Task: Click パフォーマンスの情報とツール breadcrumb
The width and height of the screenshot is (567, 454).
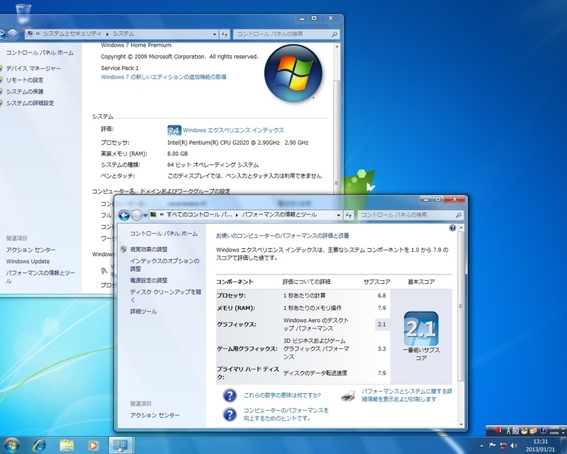Action: (x=279, y=214)
